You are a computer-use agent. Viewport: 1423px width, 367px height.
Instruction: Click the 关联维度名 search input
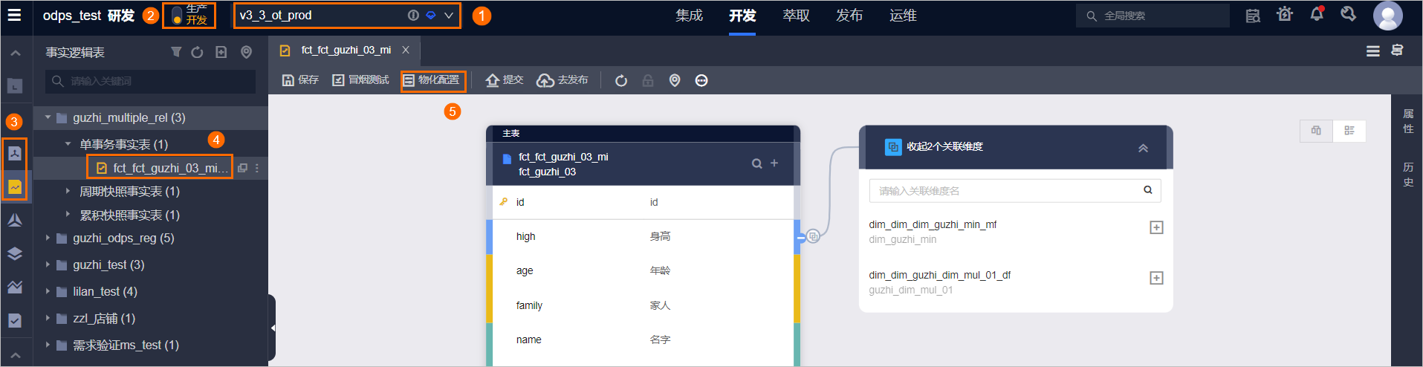[1014, 191]
